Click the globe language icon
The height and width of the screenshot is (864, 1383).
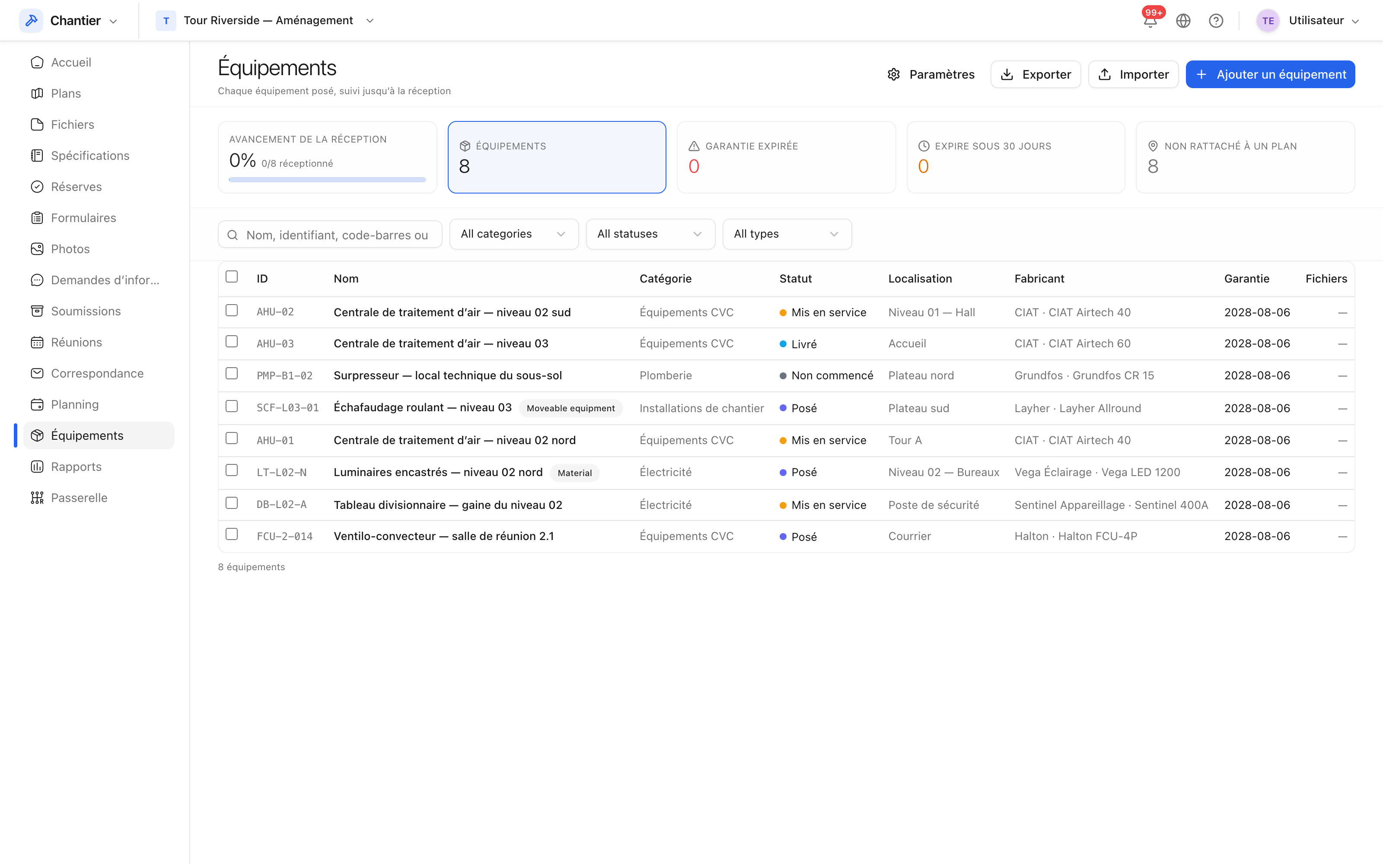pyautogui.click(x=1183, y=21)
